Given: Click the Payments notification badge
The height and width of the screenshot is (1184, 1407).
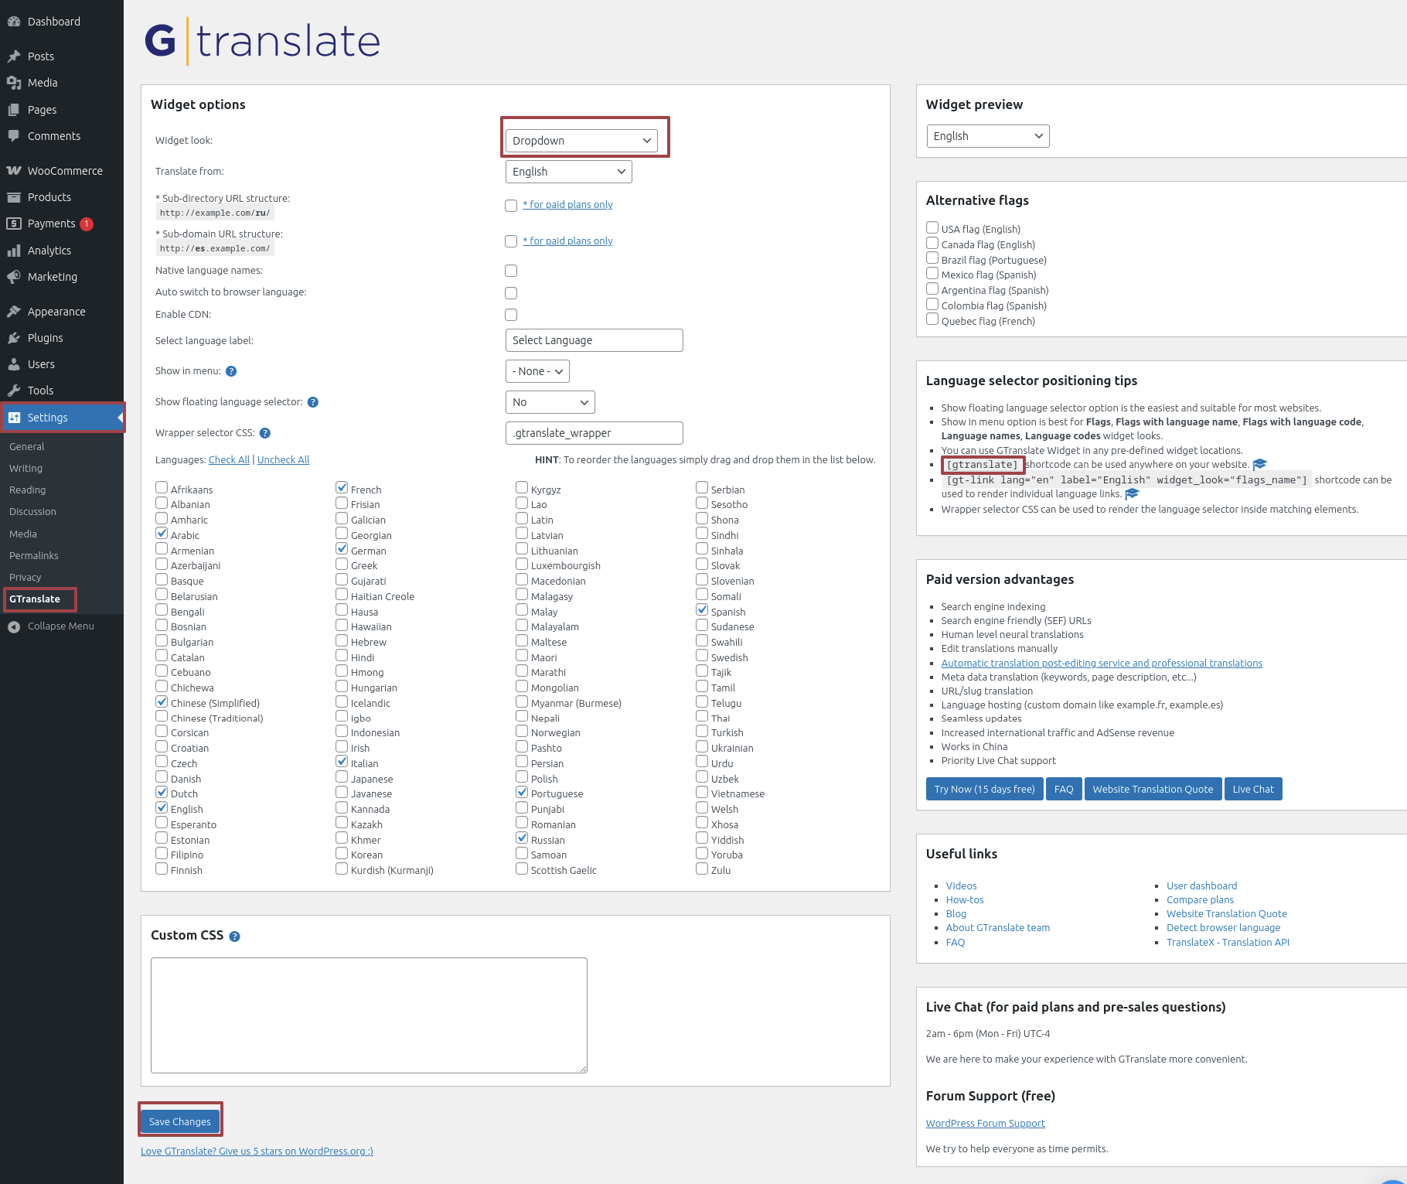Looking at the screenshot, I should pos(87,224).
